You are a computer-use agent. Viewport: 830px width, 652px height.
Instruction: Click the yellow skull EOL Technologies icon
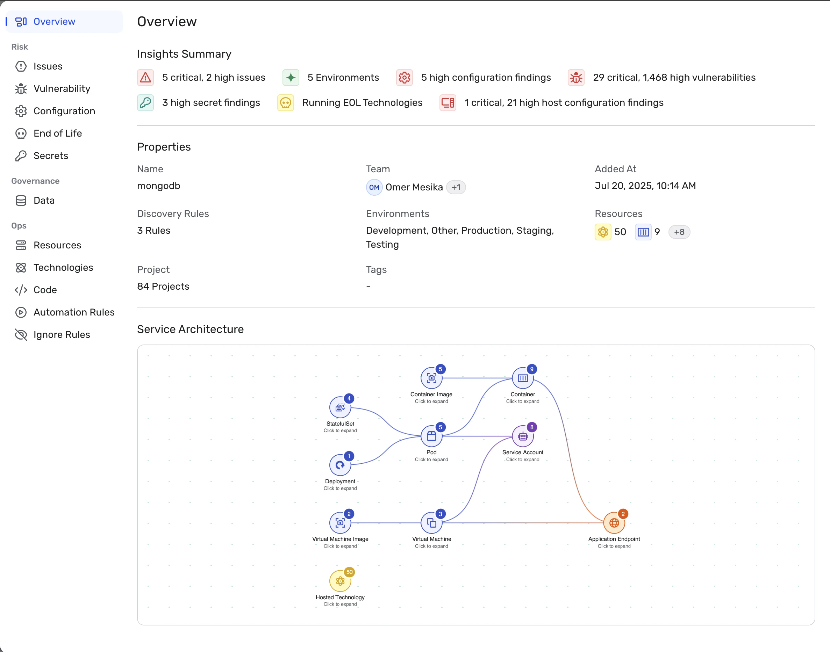[x=285, y=103]
